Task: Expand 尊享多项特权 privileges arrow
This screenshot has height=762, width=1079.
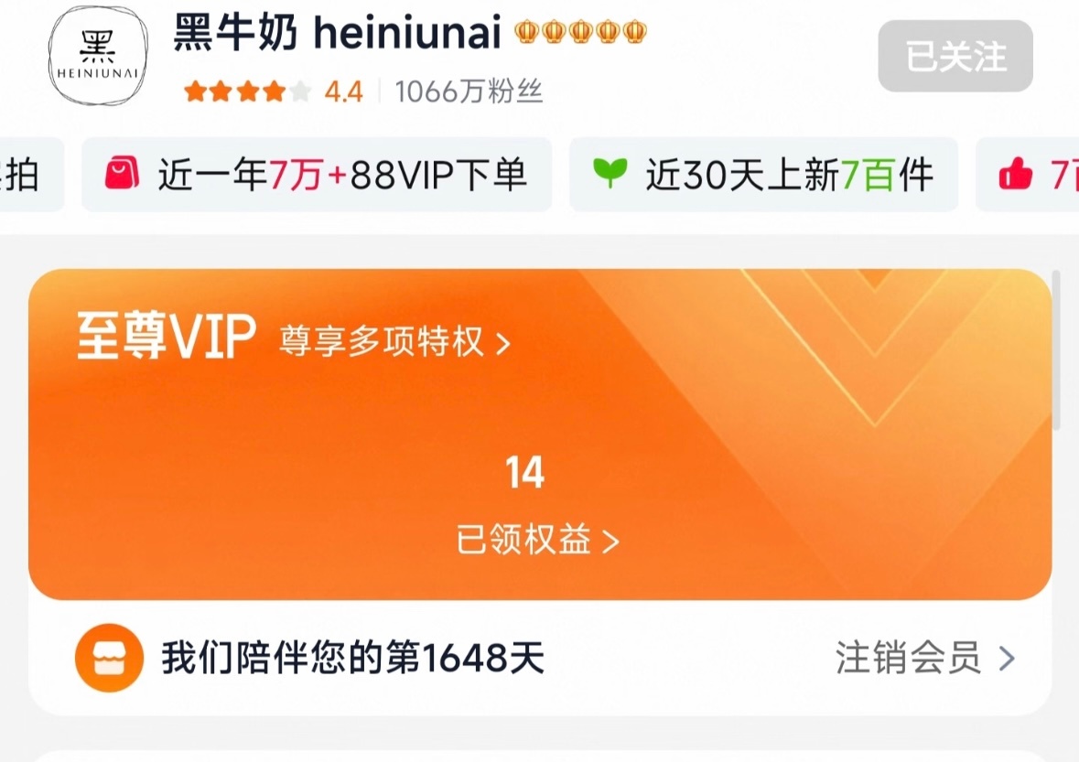Action: [x=503, y=343]
